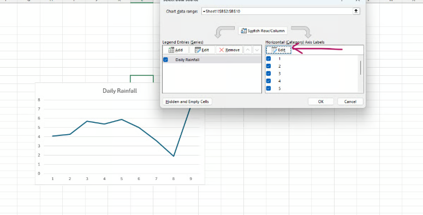Uncheck the Daily Rainfall series checkbox
This screenshot has width=423, height=215.
[x=165, y=59]
